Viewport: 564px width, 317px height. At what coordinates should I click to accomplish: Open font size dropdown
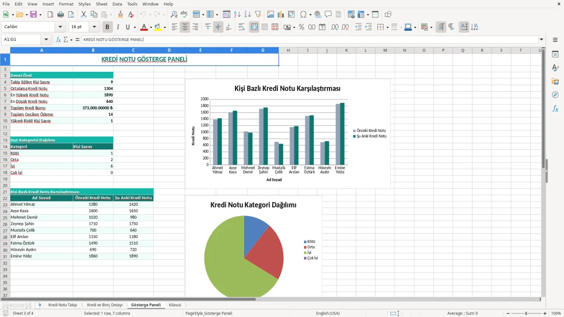(x=94, y=27)
